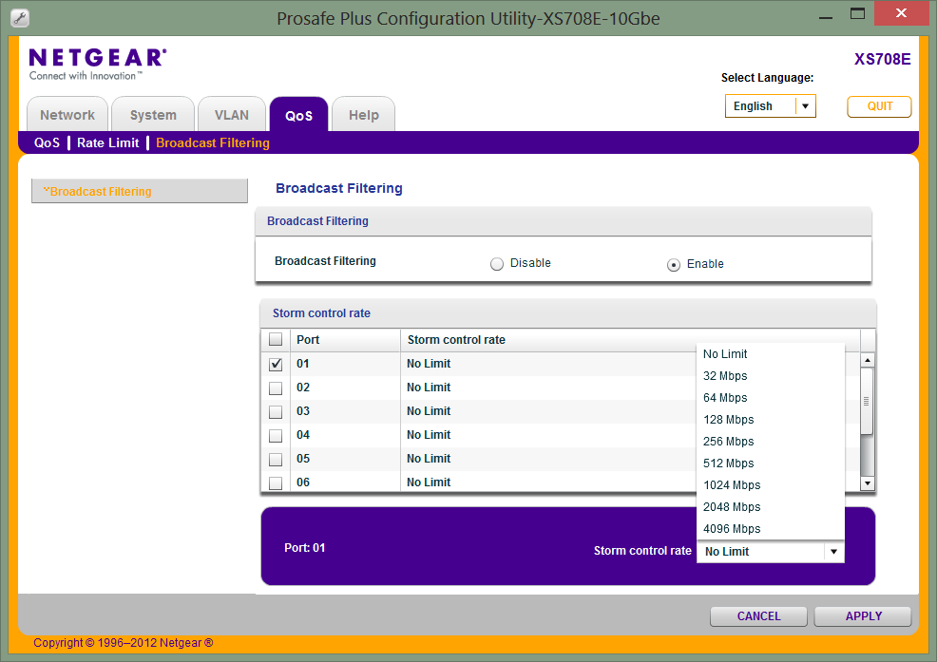Viewport: 937px width, 662px height.
Task: Open the System tab
Action: 153,114
